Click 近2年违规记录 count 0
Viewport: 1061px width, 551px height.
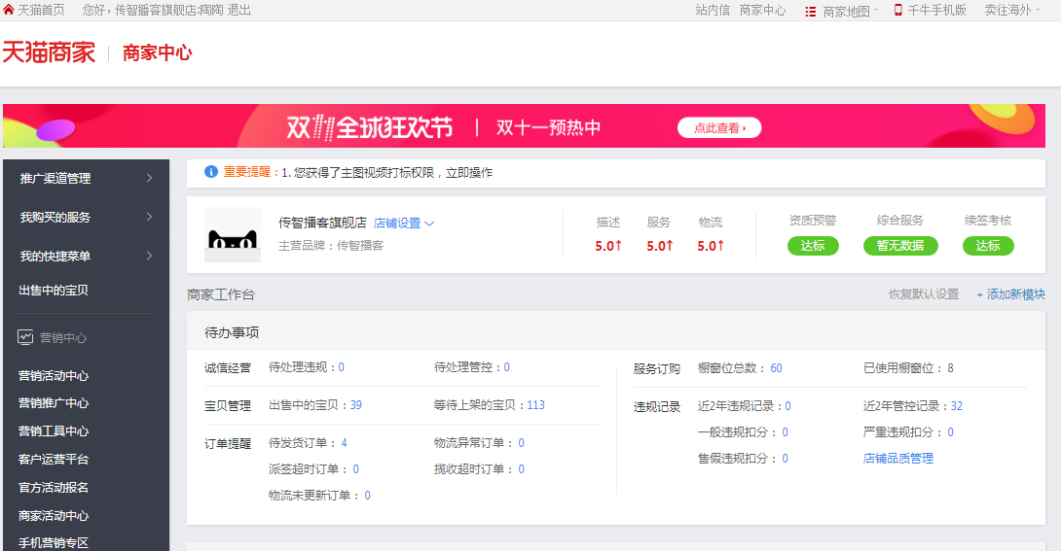[x=787, y=406]
